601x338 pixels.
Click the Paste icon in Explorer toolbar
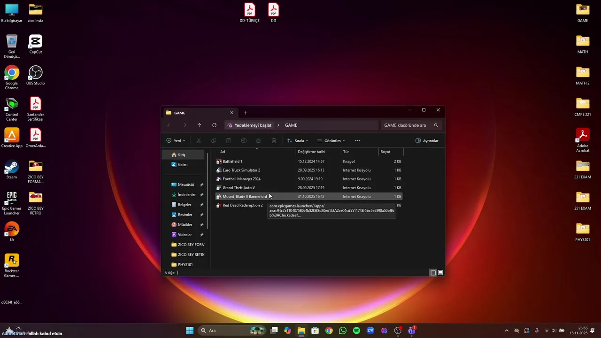tap(229, 140)
